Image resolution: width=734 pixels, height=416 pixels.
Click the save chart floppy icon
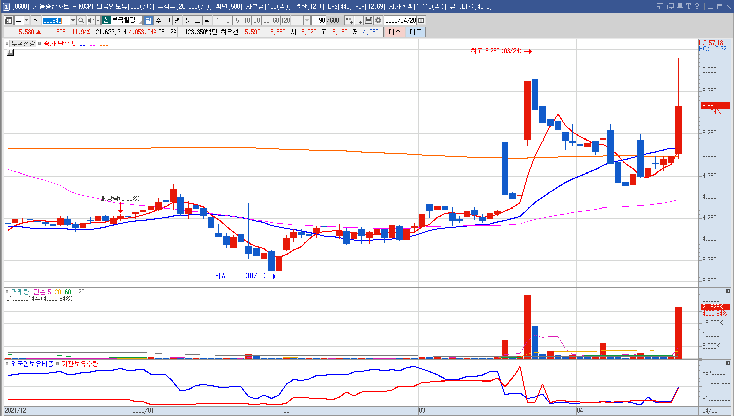[x=369, y=20]
